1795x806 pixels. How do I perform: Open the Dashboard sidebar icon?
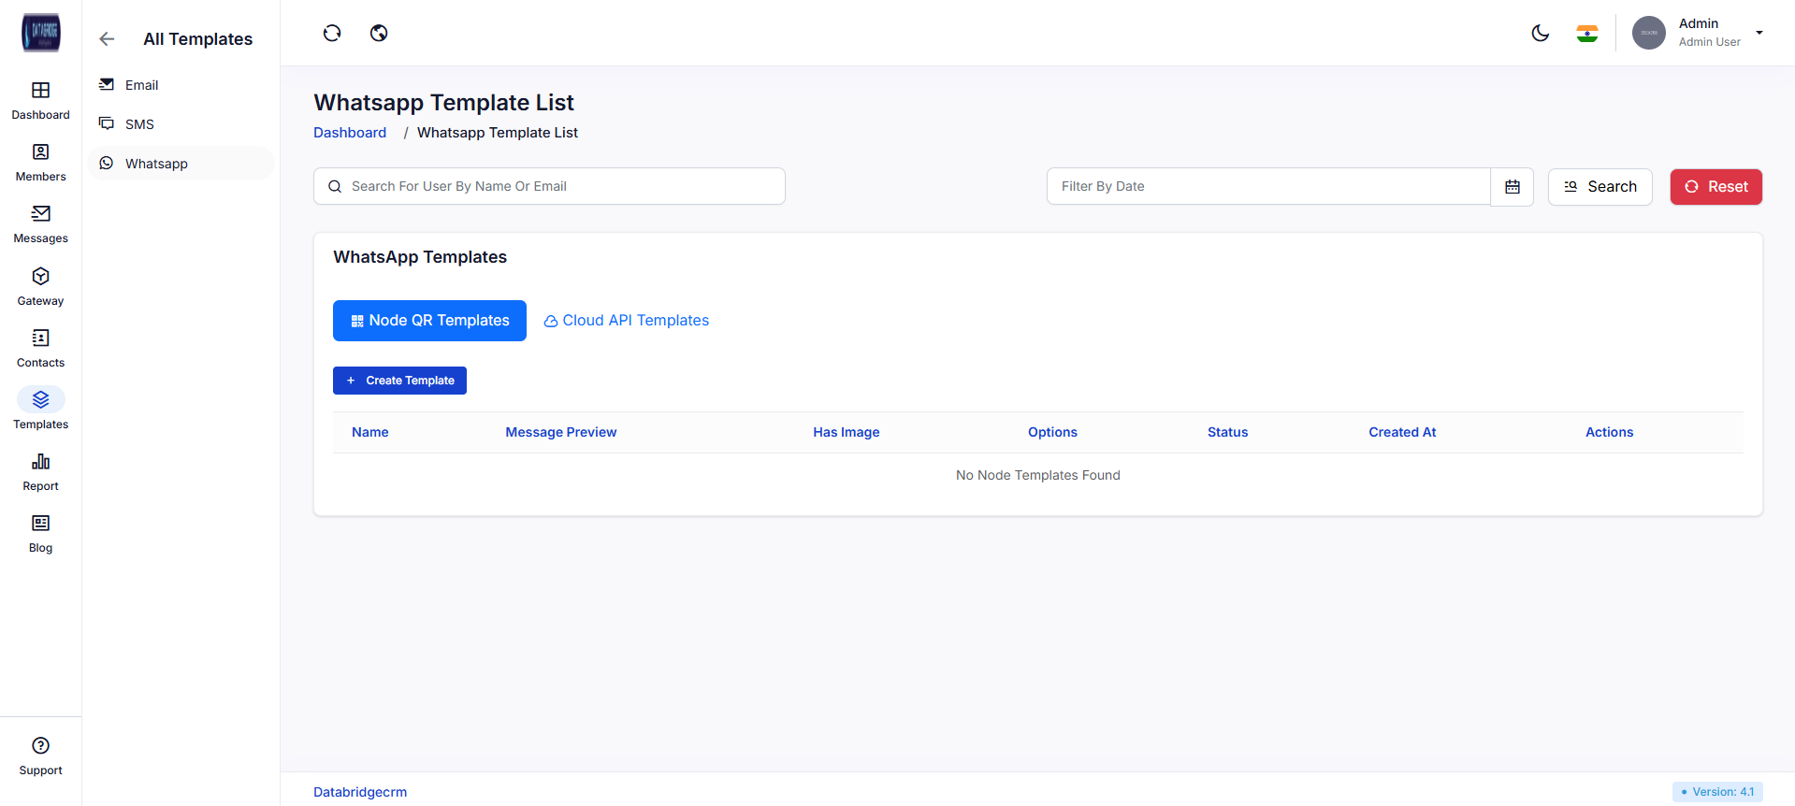click(40, 91)
